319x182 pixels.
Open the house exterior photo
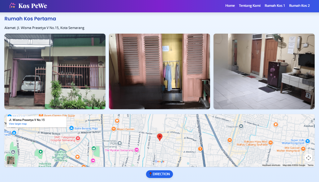[54, 71]
